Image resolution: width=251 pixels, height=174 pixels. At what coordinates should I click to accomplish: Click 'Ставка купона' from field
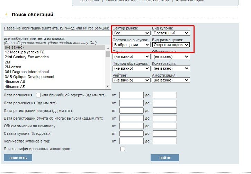132,133
